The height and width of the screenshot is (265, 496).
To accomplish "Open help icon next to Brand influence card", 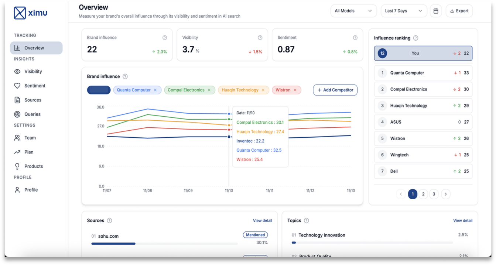I will (165, 38).
